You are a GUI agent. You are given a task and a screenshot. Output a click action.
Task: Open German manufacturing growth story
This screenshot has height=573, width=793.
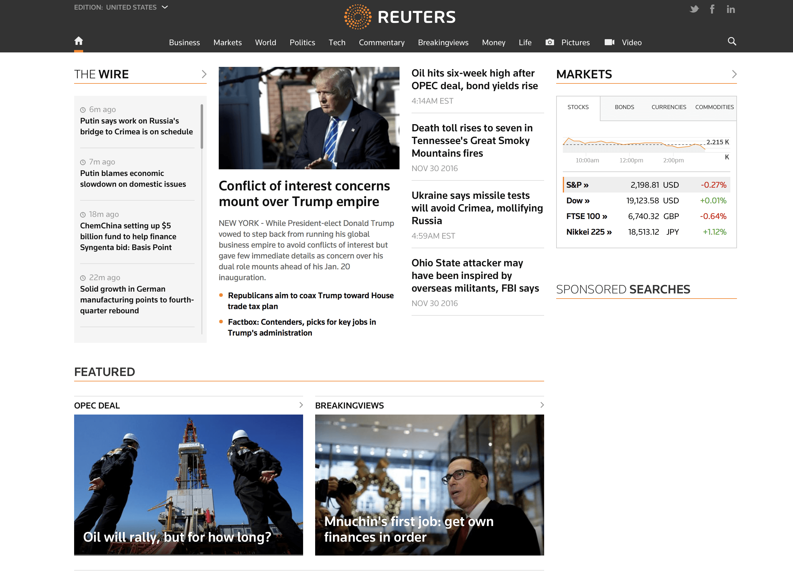137,300
